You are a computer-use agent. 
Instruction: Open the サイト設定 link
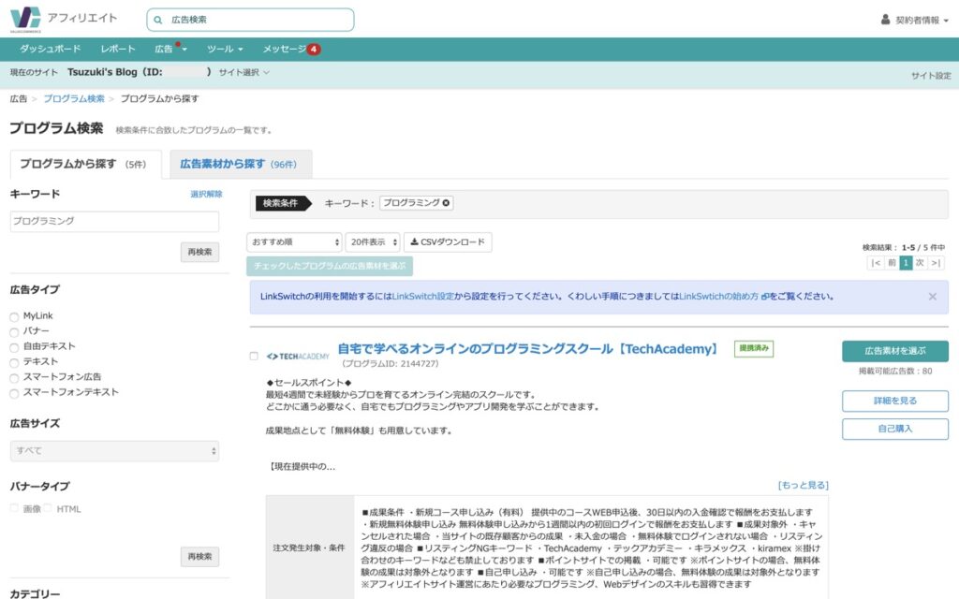(931, 76)
